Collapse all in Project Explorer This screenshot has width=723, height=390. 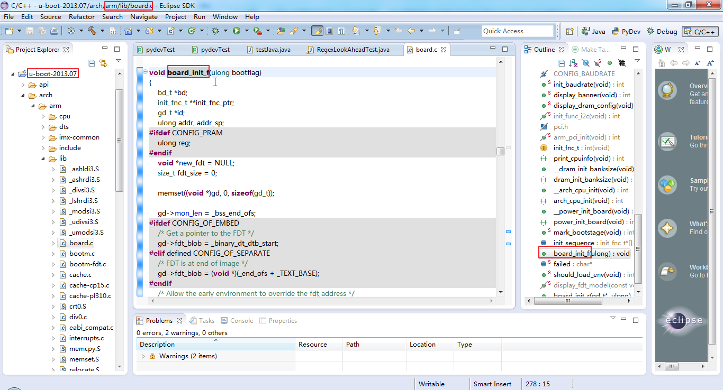point(92,63)
